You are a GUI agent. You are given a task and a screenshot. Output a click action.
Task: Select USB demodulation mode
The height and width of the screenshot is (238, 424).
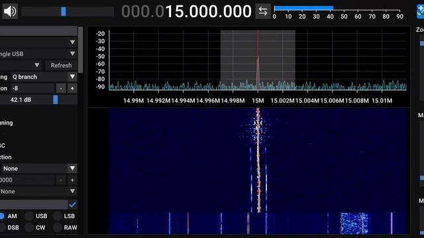click(x=36, y=216)
